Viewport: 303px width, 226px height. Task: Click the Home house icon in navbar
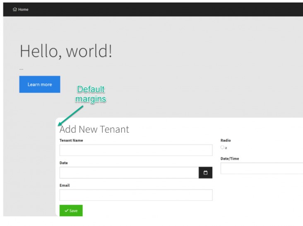14,9
